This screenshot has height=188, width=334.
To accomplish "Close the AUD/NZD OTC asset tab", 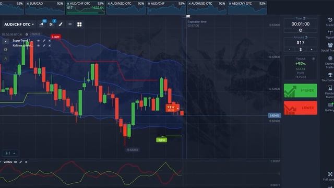I will tap(109, 4).
